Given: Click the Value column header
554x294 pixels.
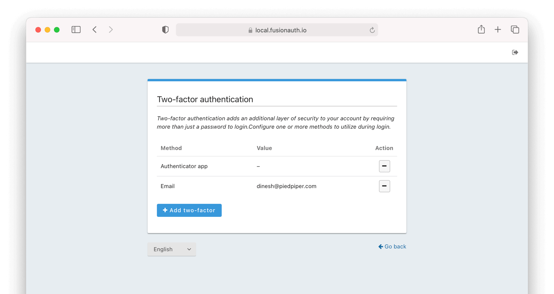Looking at the screenshot, I should click(x=264, y=148).
